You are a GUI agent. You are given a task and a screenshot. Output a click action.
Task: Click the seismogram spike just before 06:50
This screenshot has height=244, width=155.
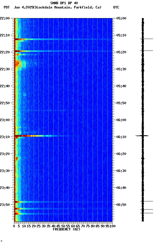click(147, 201)
